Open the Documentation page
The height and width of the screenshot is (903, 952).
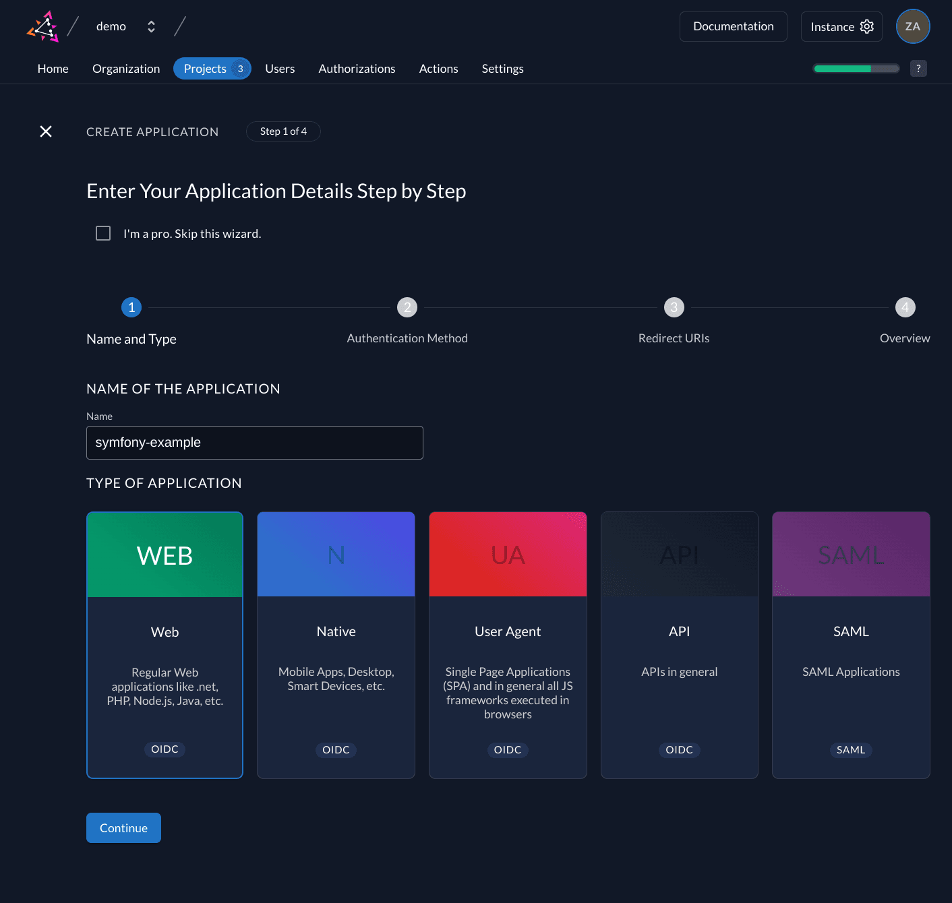[x=733, y=26]
